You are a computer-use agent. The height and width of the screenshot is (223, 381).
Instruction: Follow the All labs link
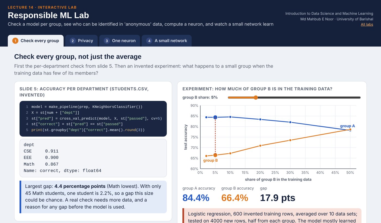367,24
